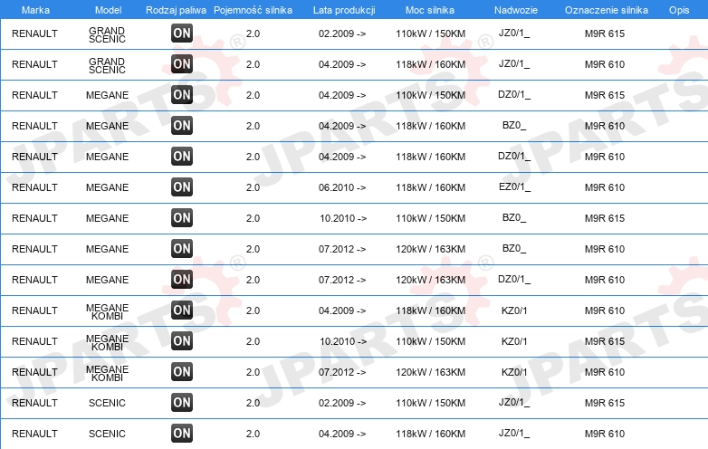The image size is (708, 449).
Task: Click the Pojemność silnika column header
Action: pyautogui.click(x=253, y=10)
